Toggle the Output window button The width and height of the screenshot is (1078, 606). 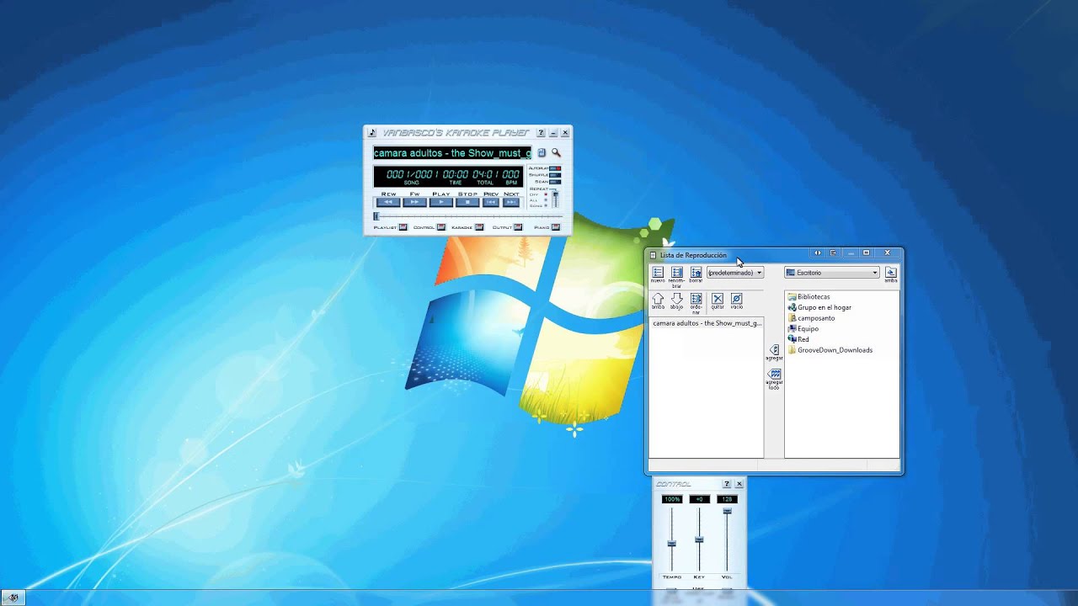click(518, 227)
